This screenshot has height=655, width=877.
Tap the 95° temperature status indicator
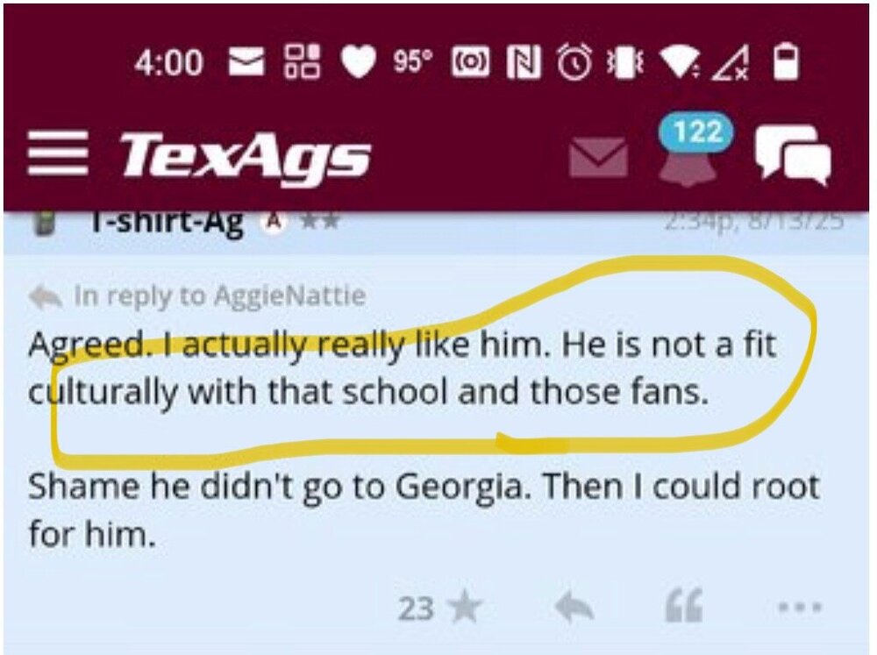pos(413,63)
